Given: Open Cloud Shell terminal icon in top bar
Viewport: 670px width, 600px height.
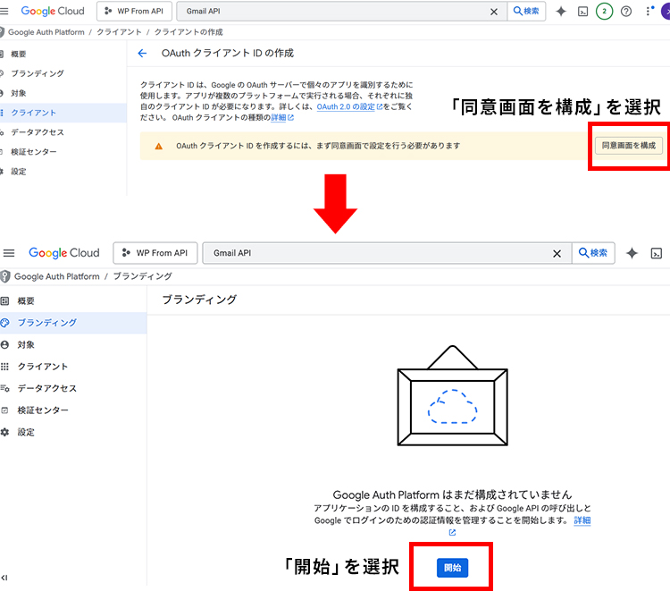Looking at the screenshot, I should point(582,12).
